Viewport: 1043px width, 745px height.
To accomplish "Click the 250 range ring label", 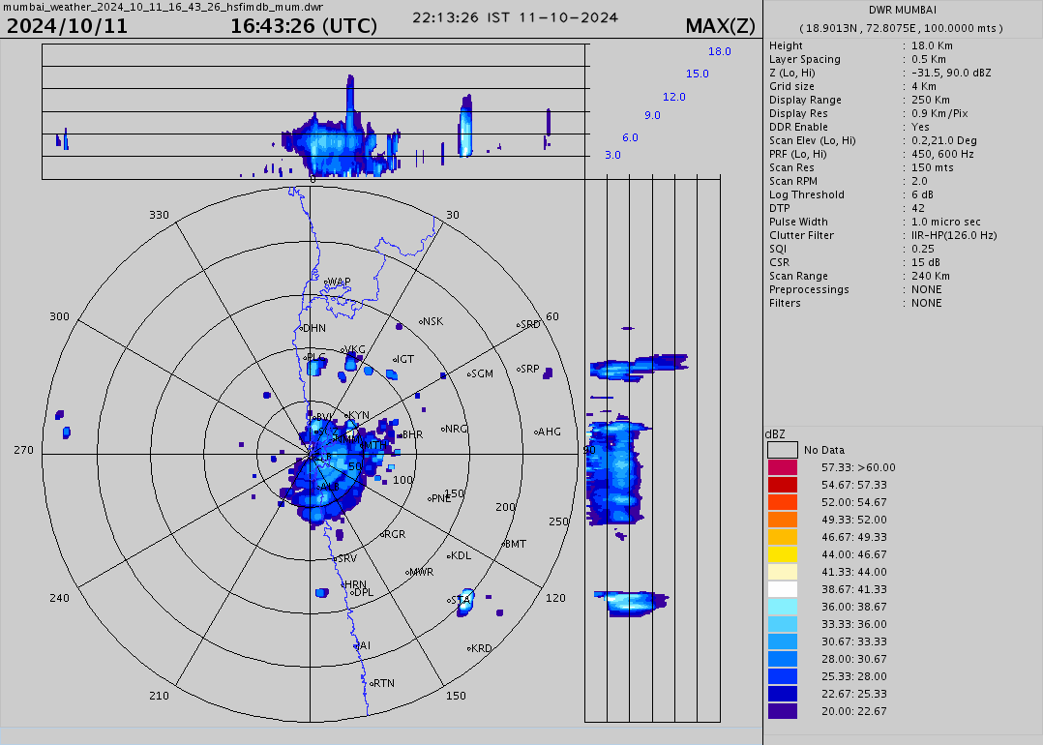I will click(x=559, y=521).
